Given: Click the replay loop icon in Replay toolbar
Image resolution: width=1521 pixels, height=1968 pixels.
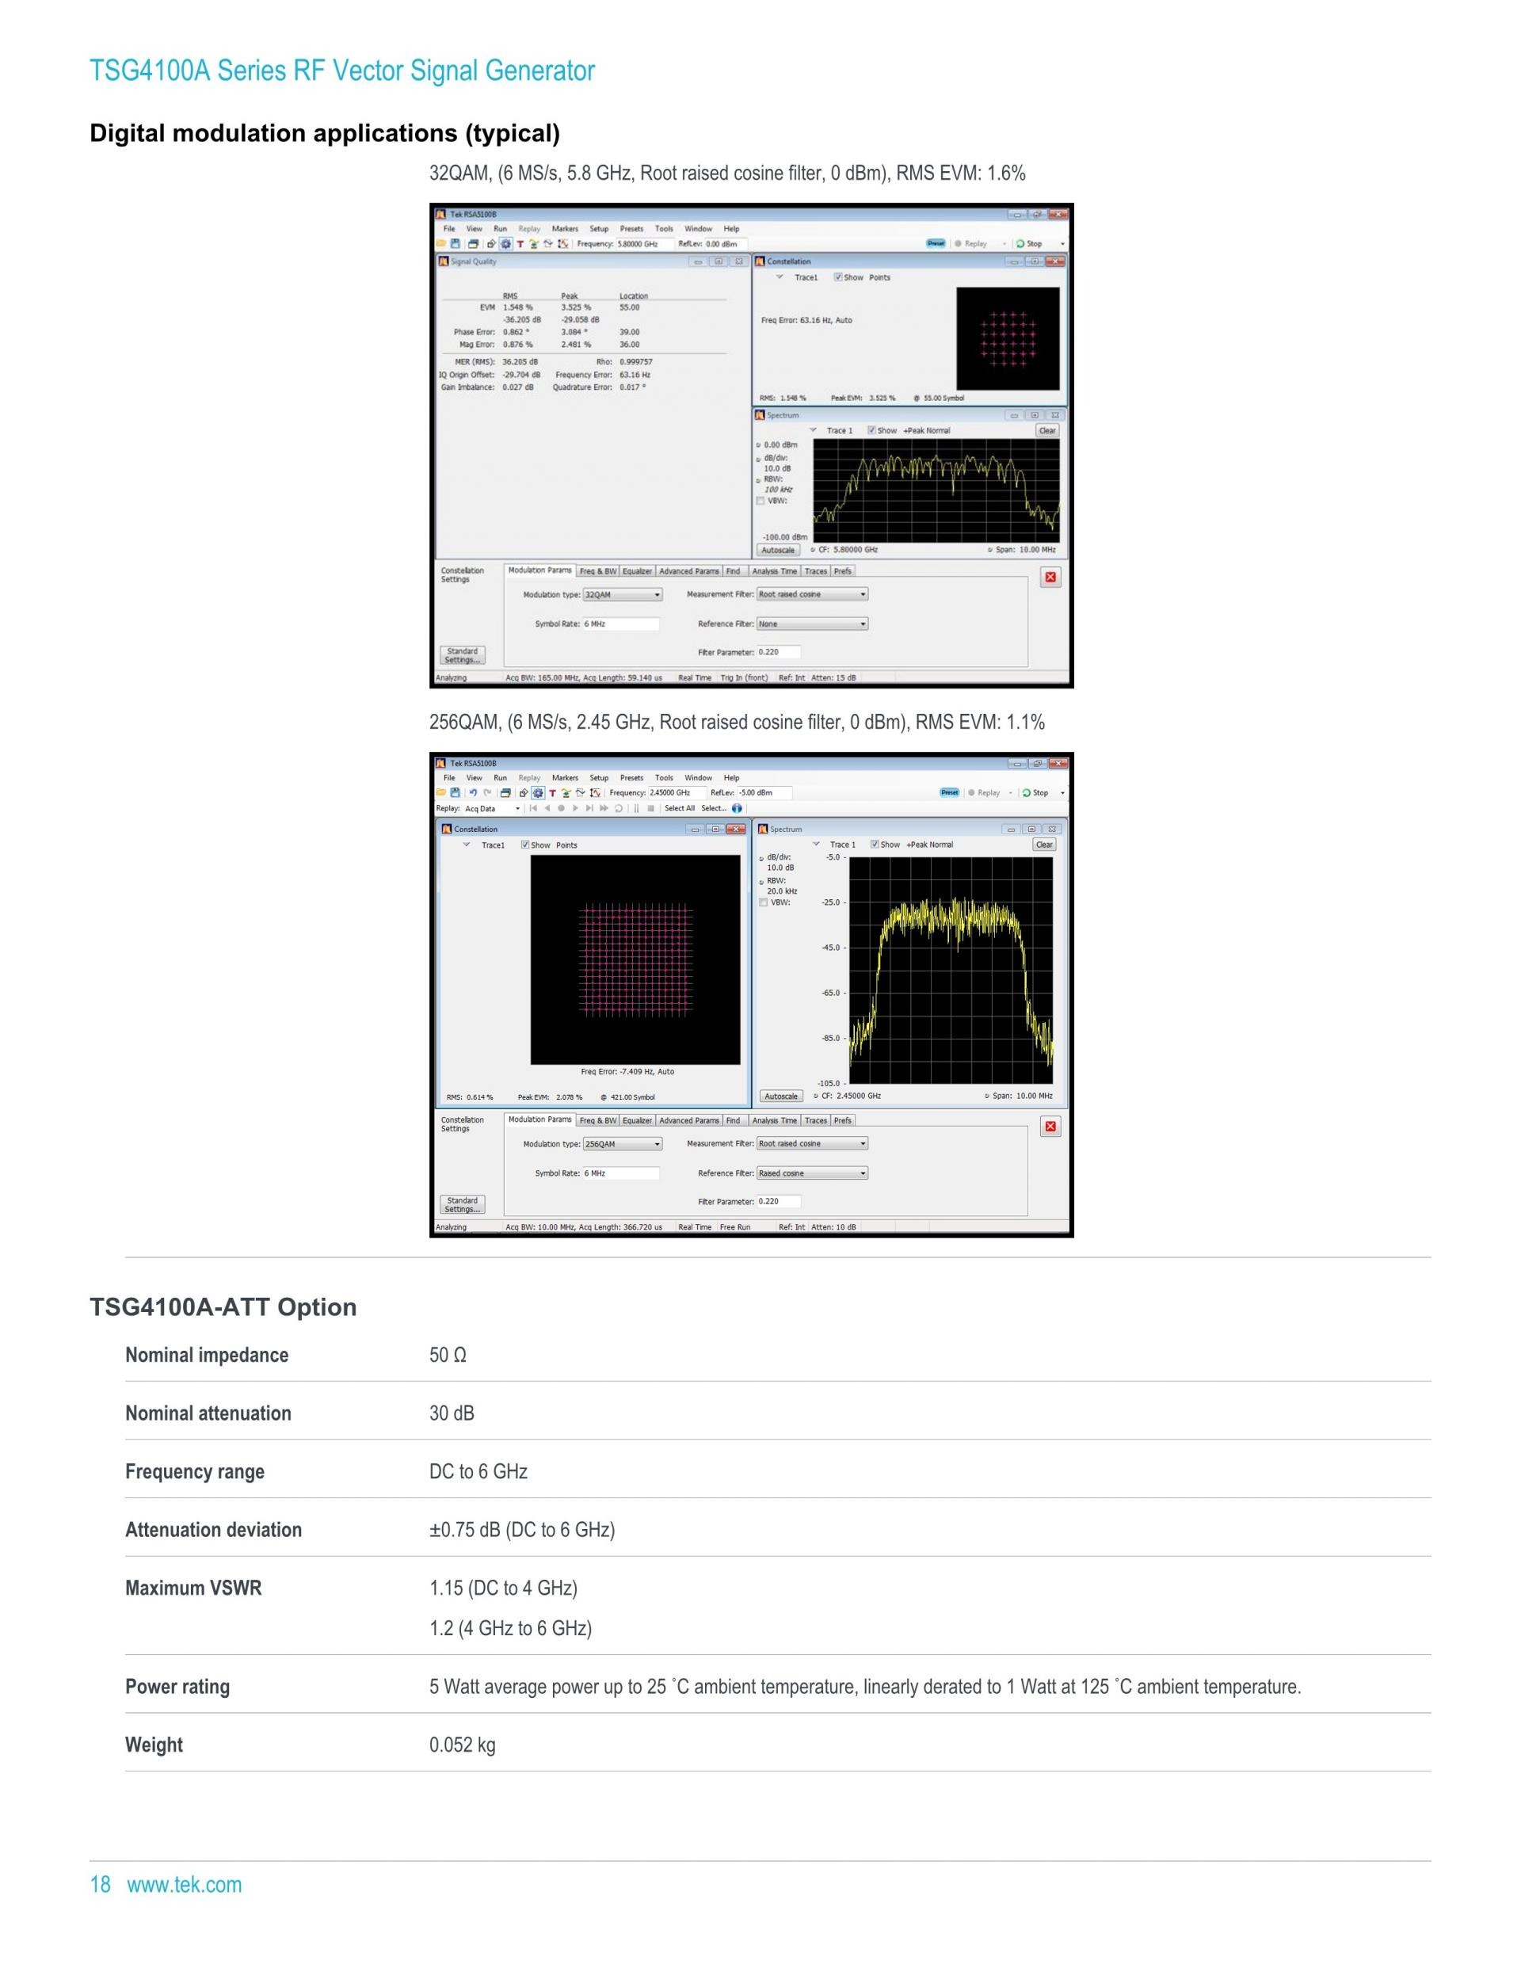Looking at the screenshot, I should pos(619,808).
